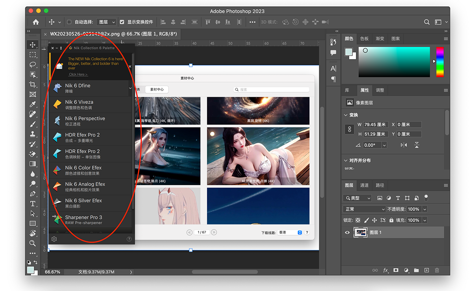This screenshot has height=291, width=473.
Task: Enable the 自动选择 checkbox
Action: [69, 22]
